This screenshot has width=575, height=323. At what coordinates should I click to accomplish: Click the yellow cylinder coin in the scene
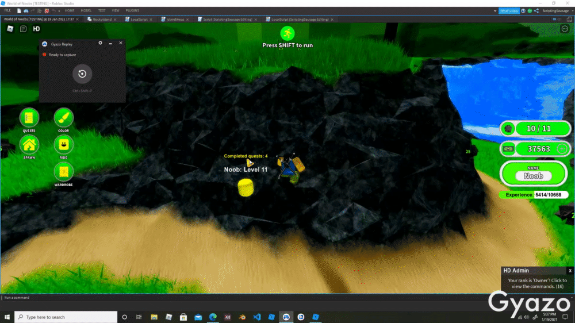tap(246, 187)
